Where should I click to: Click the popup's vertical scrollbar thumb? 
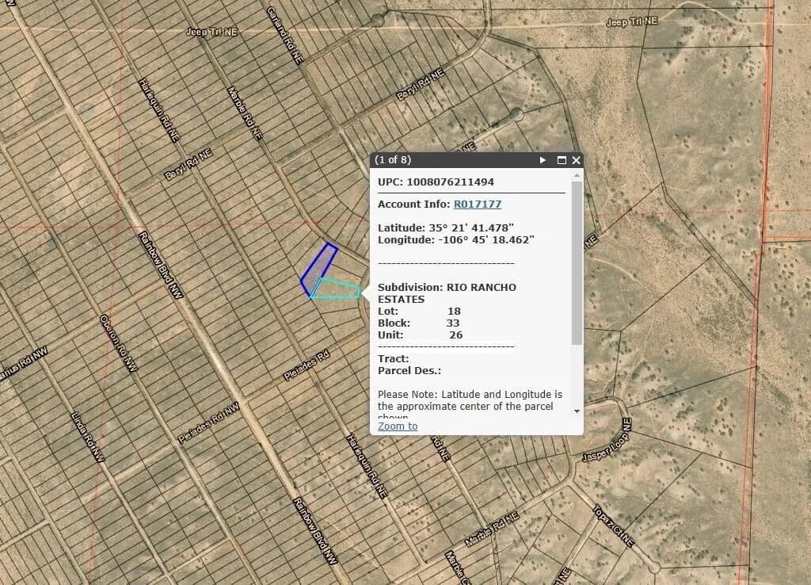pos(577,262)
